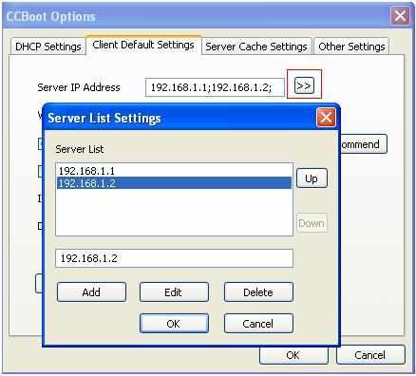Select 192.168.1.1 in the Server List

click(174, 171)
